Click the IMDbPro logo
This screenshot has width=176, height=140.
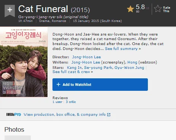pyautogui.click(x=14, y=114)
